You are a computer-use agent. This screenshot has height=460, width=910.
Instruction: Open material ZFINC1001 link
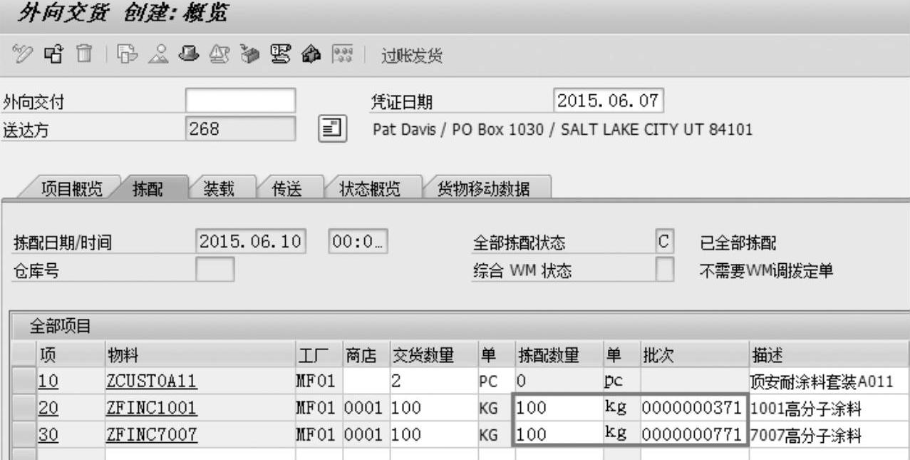click(152, 409)
